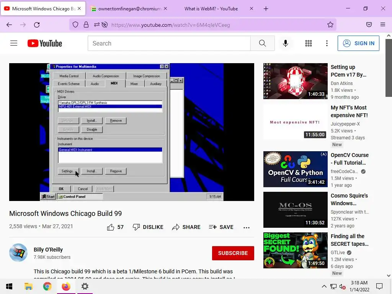Open a new browser tab

(266, 9)
